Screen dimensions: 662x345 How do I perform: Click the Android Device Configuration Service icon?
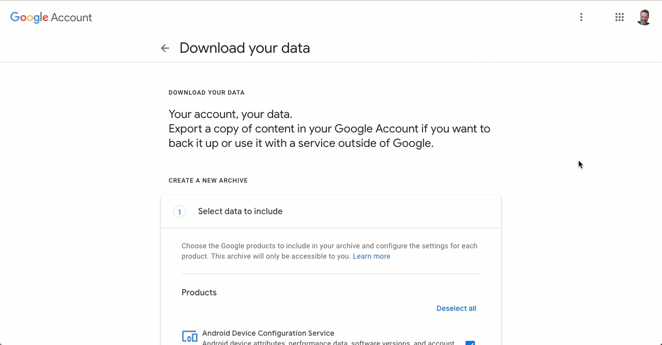point(190,337)
